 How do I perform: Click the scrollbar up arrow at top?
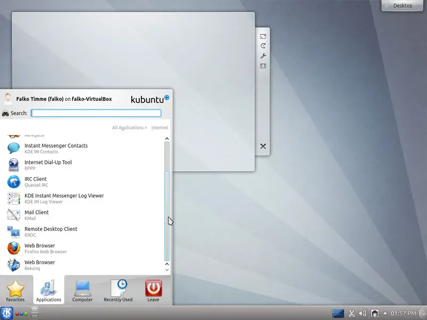point(167,139)
